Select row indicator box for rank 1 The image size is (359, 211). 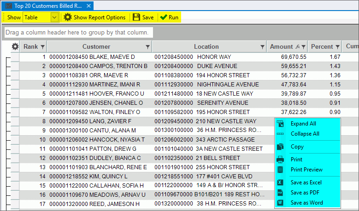pos(15,57)
